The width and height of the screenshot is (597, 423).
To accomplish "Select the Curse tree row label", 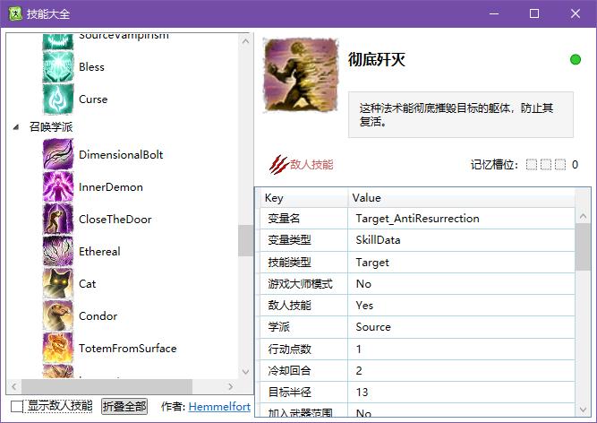I will 93,99.
